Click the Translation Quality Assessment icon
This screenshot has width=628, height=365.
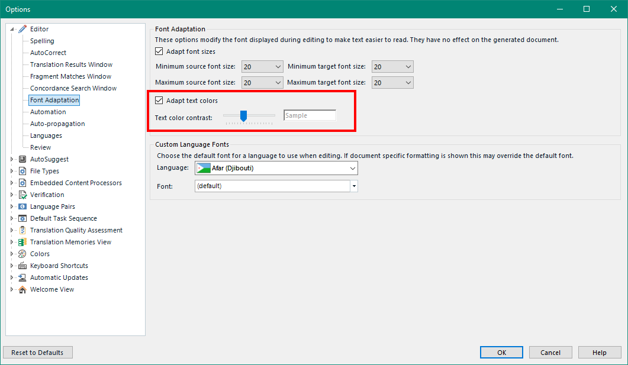coord(22,230)
